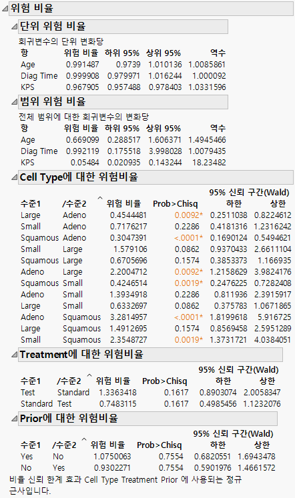This screenshot has width=295, height=498.
Task: Click Squamous/Adeno ratio 0.3047391
Action: coord(128,238)
